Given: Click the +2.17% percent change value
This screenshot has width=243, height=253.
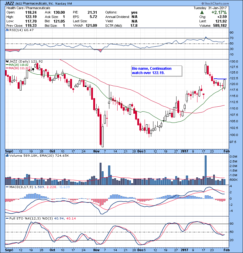Looking at the screenshot, I should pos(219,12).
